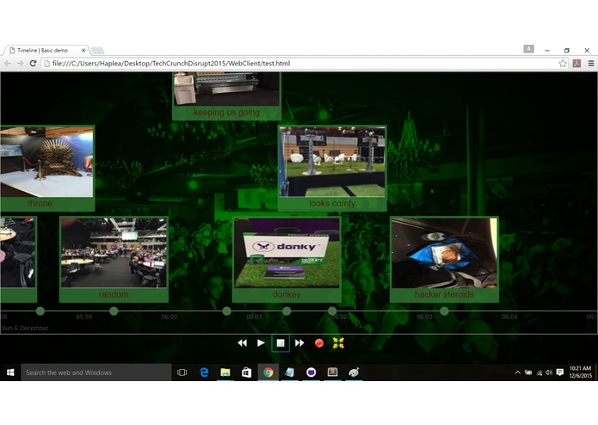Open the Windows Store taskbar icon

click(247, 373)
